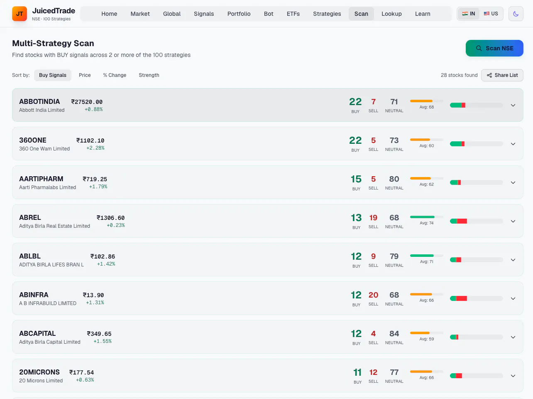
Task: Click ABINFRA sell count 20
Action: 373,295
